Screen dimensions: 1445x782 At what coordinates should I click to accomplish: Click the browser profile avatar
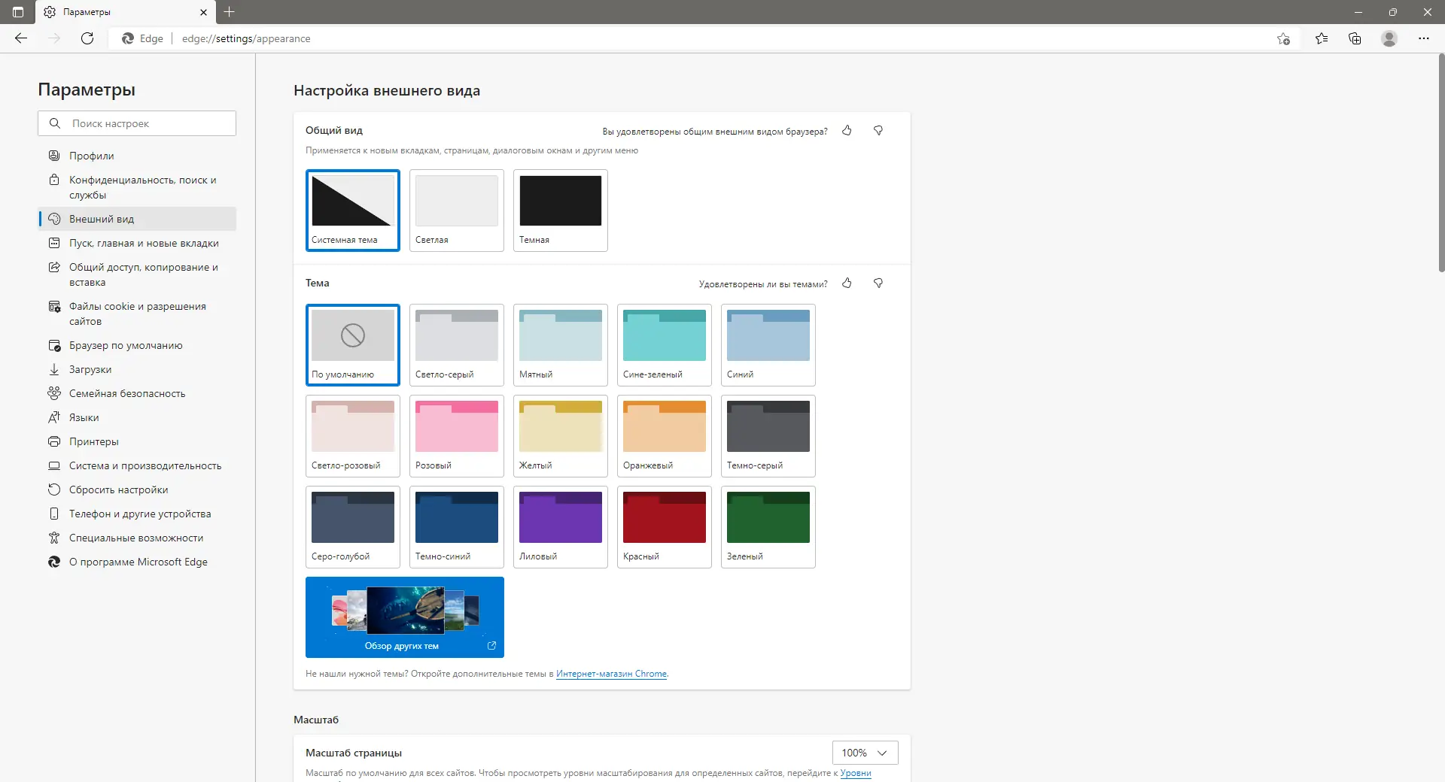click(1389, 38)
